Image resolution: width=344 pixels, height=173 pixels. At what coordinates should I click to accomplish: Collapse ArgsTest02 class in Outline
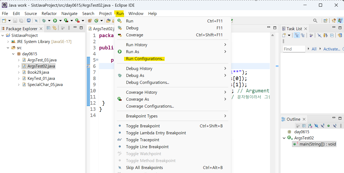click(x=284, y=138)
